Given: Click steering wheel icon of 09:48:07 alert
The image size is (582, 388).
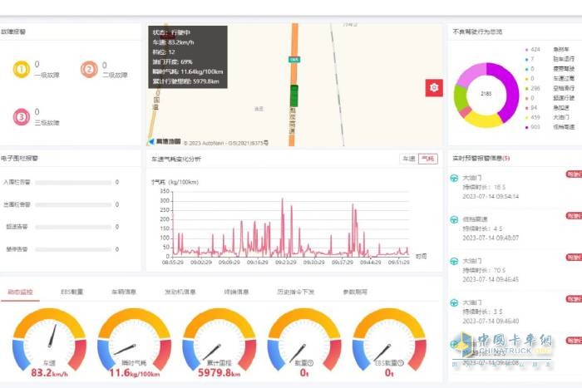Looking at the screenshot, I should coord(454,219).
